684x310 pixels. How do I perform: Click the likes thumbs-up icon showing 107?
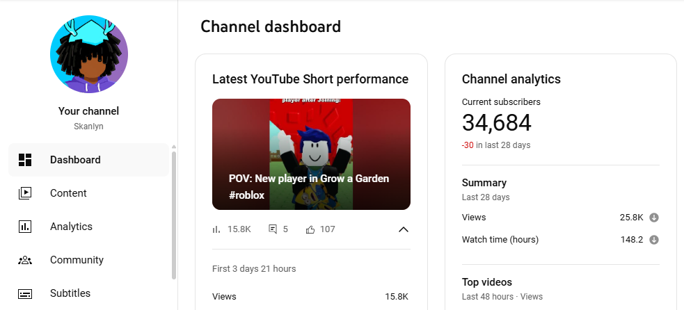[x=310, y=229]
